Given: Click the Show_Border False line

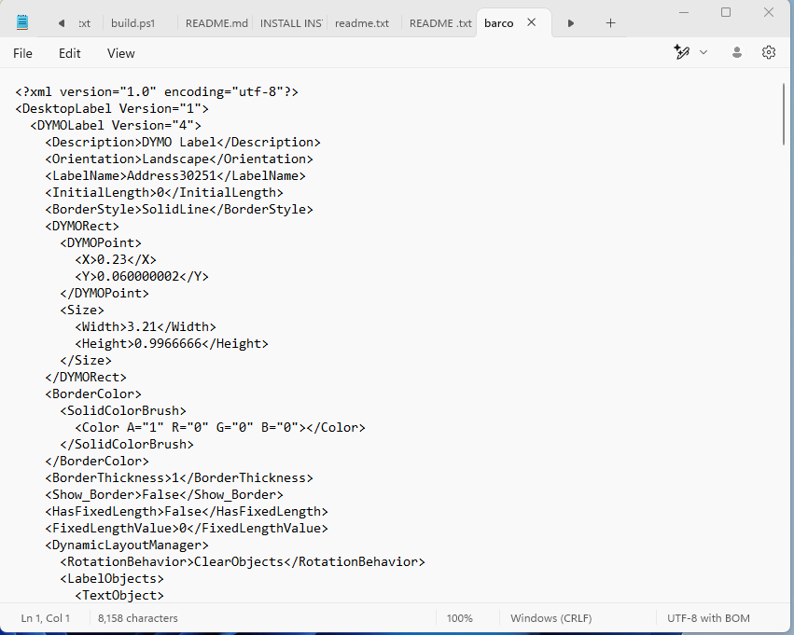Looking at the screenshot, I should (x=164, y=494).
